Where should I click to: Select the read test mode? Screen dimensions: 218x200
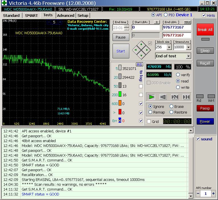(x=178, y=81)
